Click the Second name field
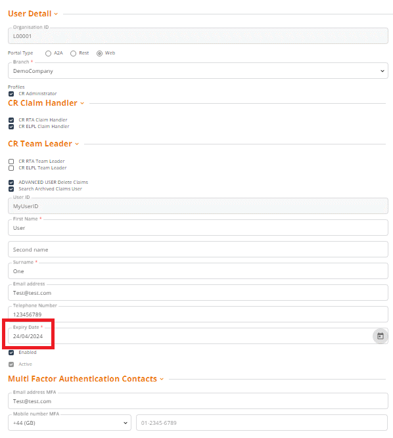The width and height of the screenshot is (393, 438). pos(198,249)
